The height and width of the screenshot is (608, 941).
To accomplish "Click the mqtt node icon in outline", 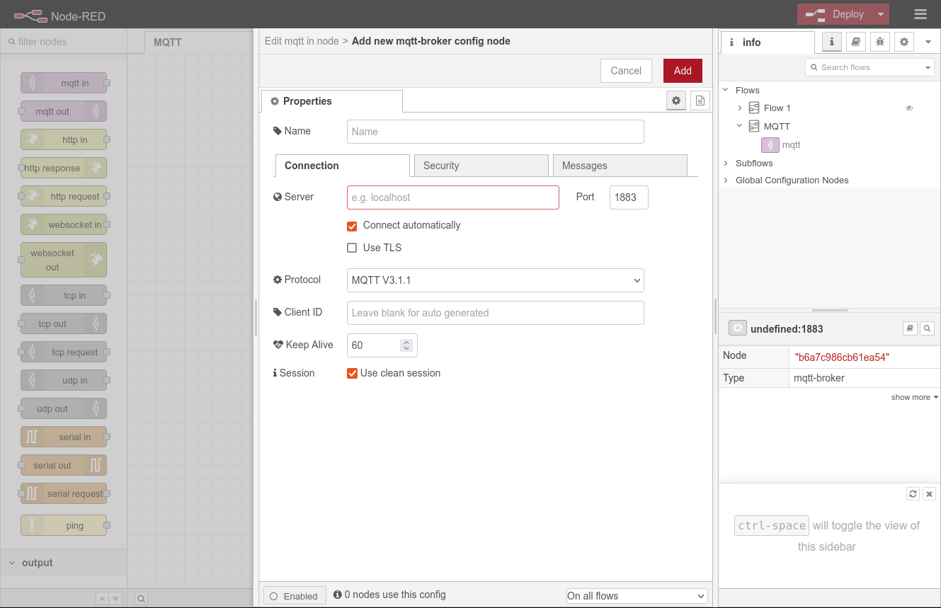I will [770, 145].
